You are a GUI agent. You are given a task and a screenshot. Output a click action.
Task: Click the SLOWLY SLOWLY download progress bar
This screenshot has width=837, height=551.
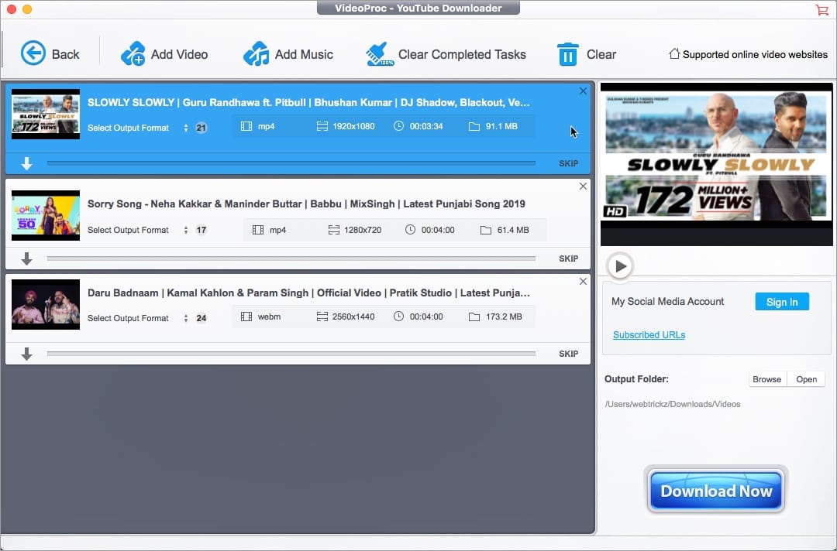click(291, 163)
